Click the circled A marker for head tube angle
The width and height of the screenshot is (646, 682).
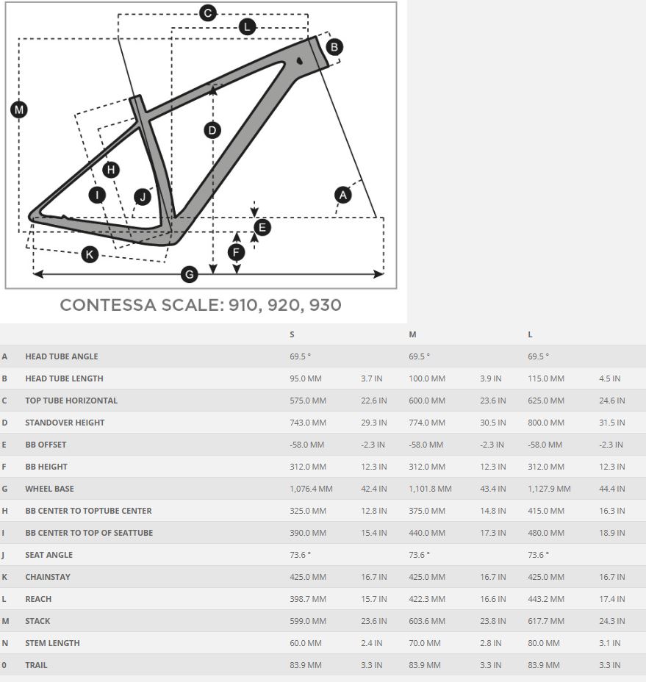(342, 195)
